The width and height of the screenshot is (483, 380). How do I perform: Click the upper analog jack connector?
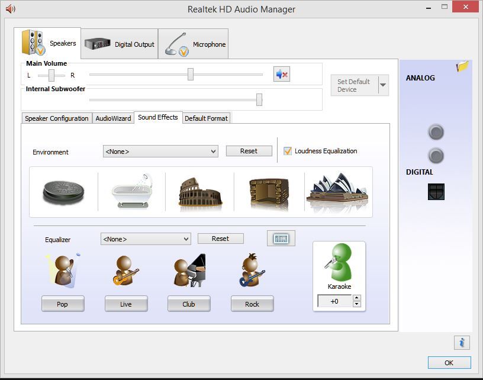[436, 133]
